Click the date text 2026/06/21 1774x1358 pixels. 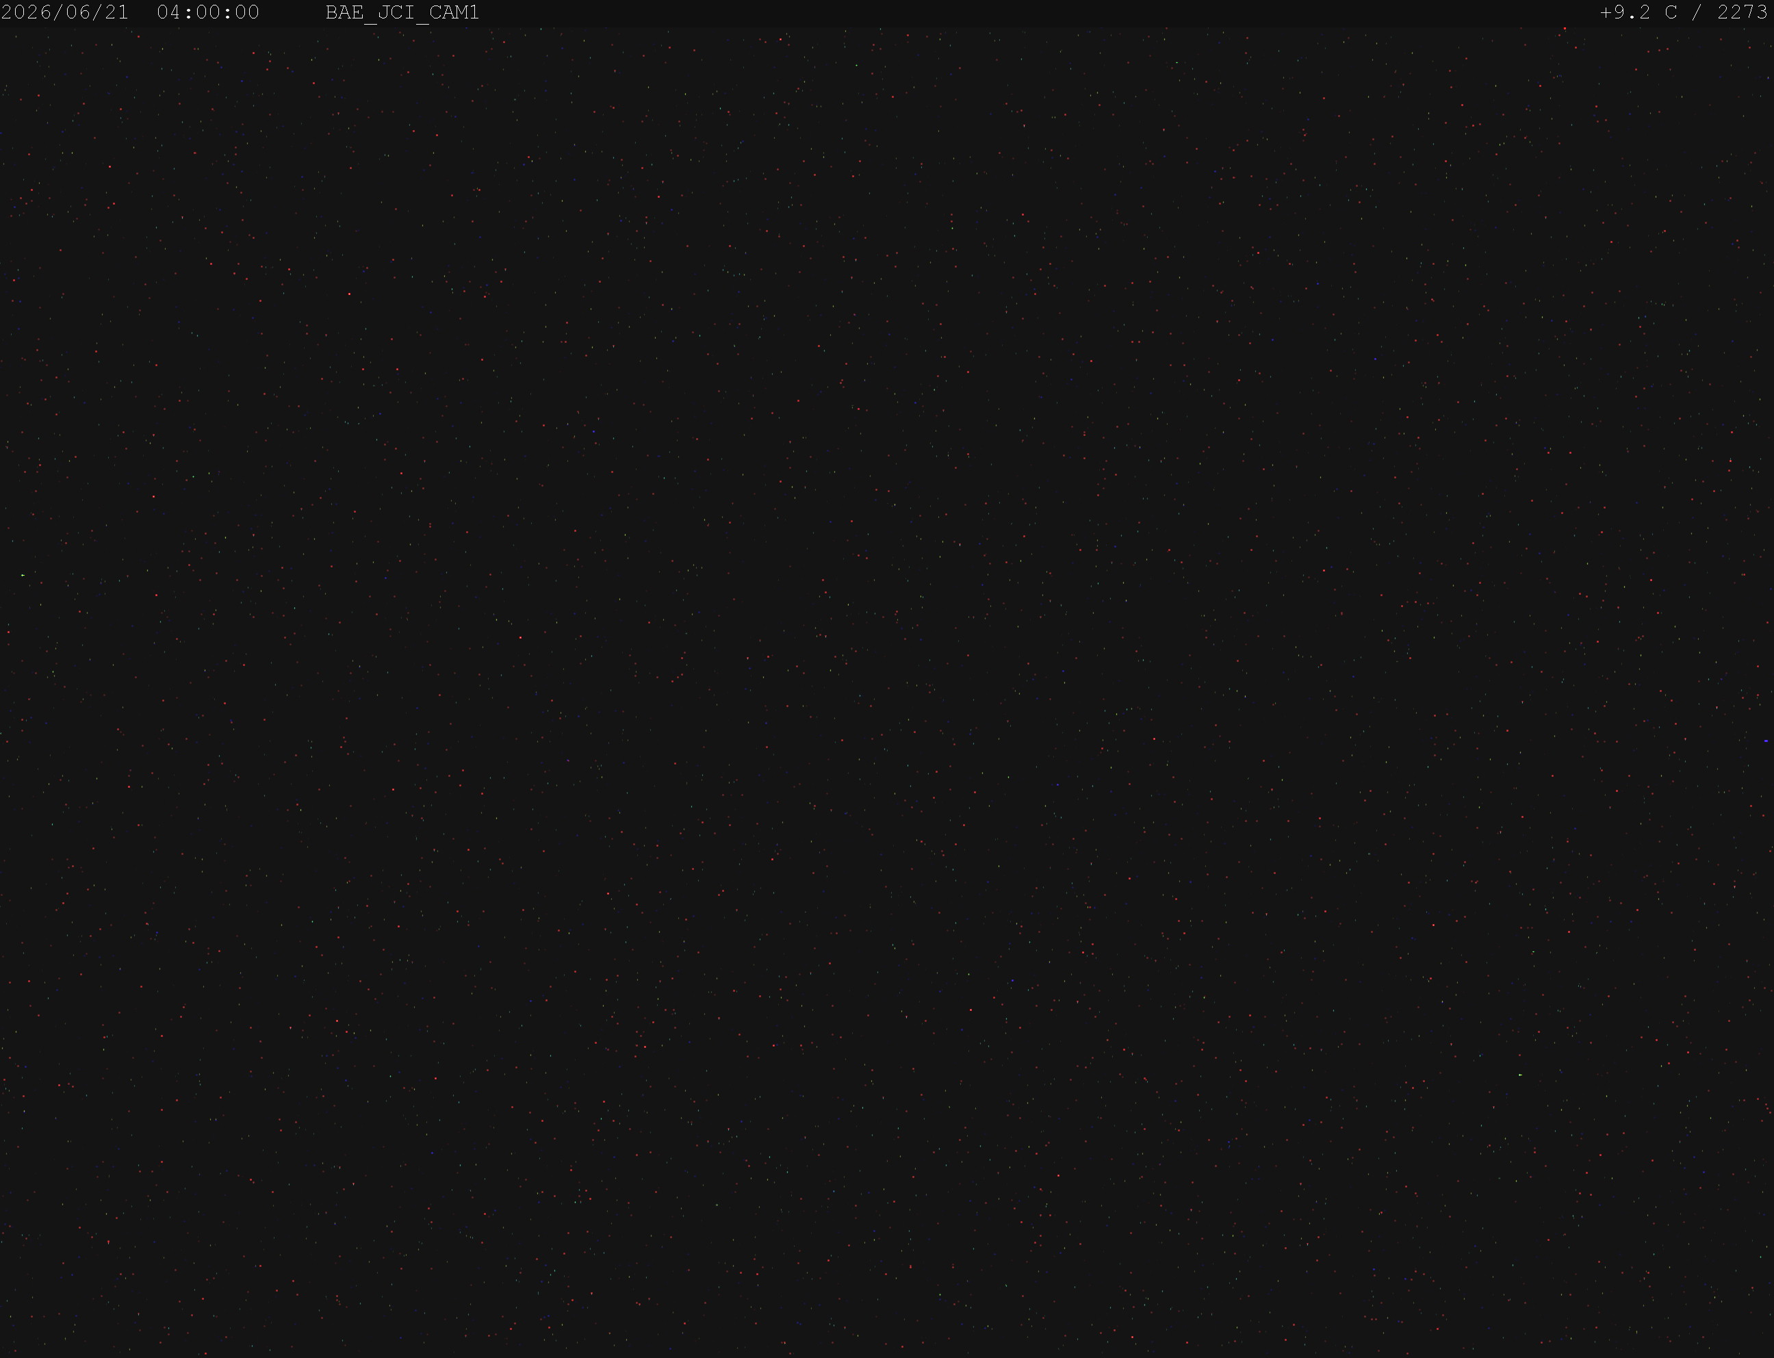66,12
